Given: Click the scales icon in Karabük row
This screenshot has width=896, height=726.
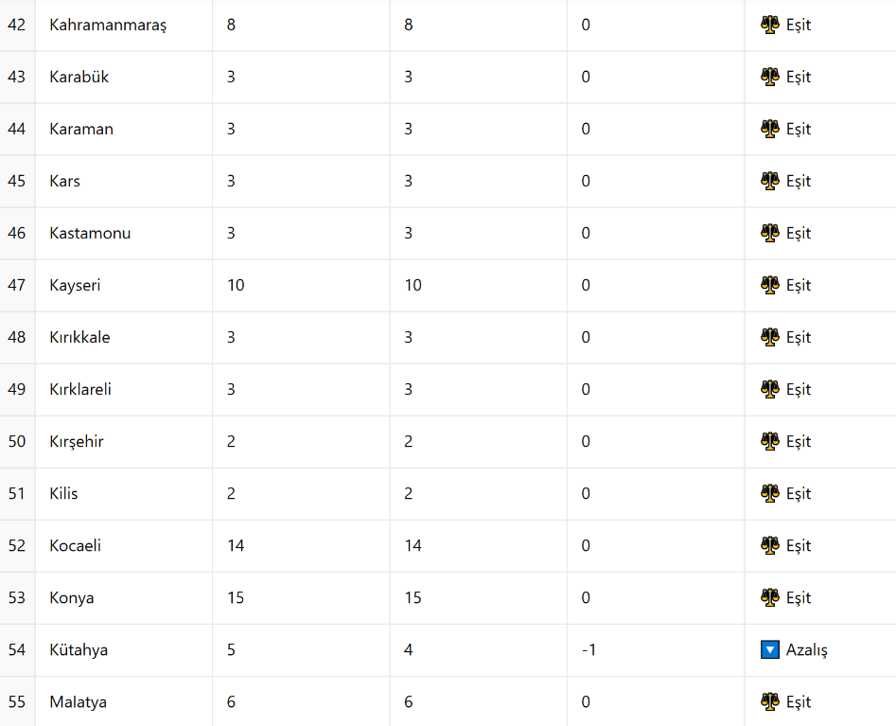Looking at the screenshot, I should [x=770, y=77].
